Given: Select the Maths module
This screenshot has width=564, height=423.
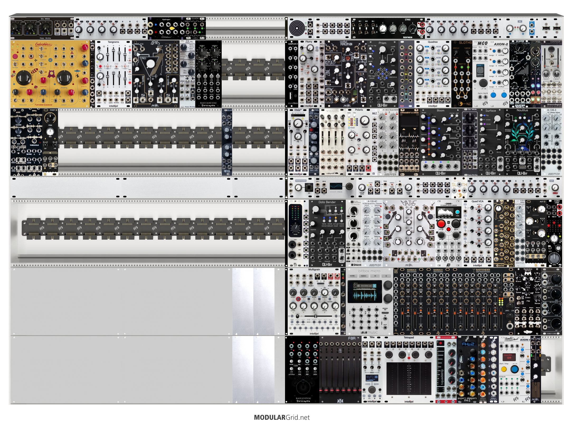Looking at the screenshot, I should 409,233.
